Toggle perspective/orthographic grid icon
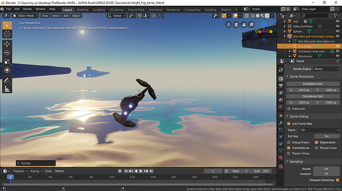This screenshot has height=191, width=342. 228,25
